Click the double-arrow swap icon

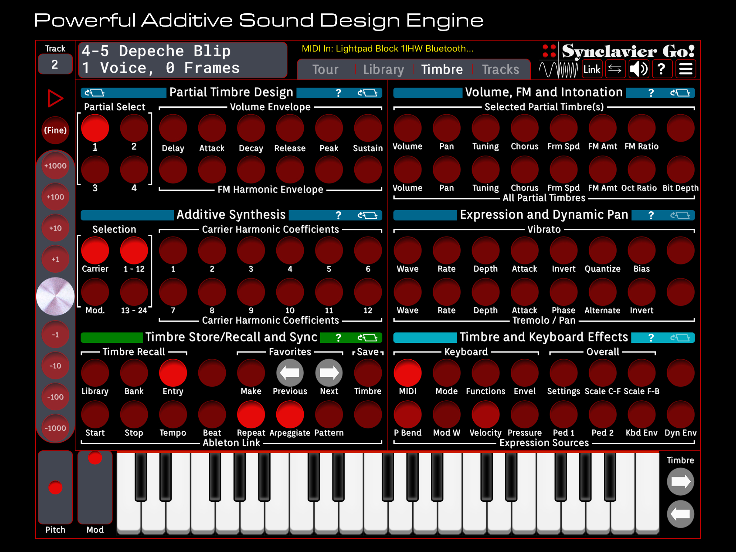point(615,69)
